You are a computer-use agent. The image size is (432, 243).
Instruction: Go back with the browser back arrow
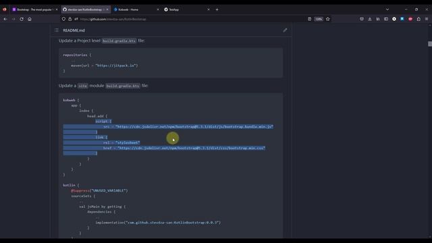pos(5,19)
